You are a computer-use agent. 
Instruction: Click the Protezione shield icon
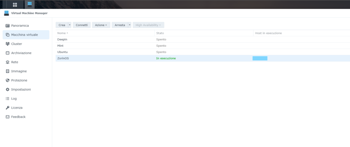point(8,80)
